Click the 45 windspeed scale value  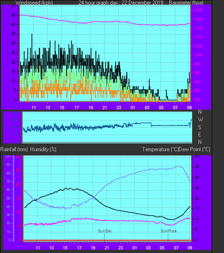coord(13,16)
